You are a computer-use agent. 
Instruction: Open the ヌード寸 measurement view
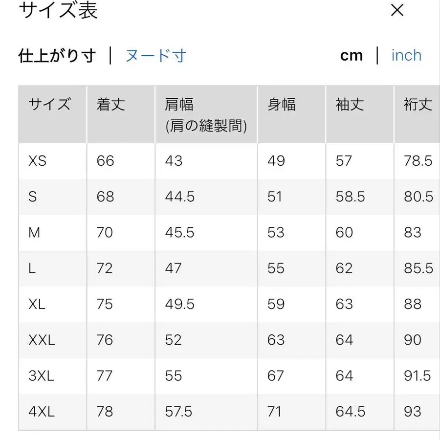[155, 55]
